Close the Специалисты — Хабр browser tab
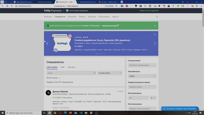 (x=74, y=2)
